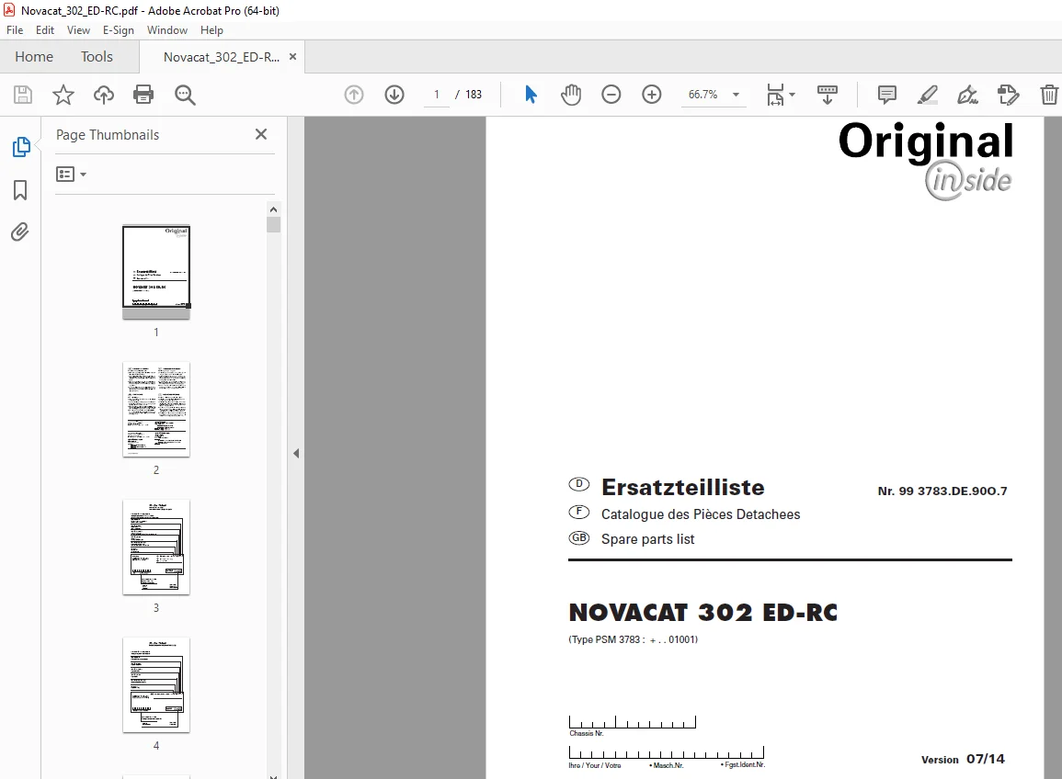Screen dimensions: 1062x779
Task: Open the Bookmarks panel icon
Action: pos(20,190)
